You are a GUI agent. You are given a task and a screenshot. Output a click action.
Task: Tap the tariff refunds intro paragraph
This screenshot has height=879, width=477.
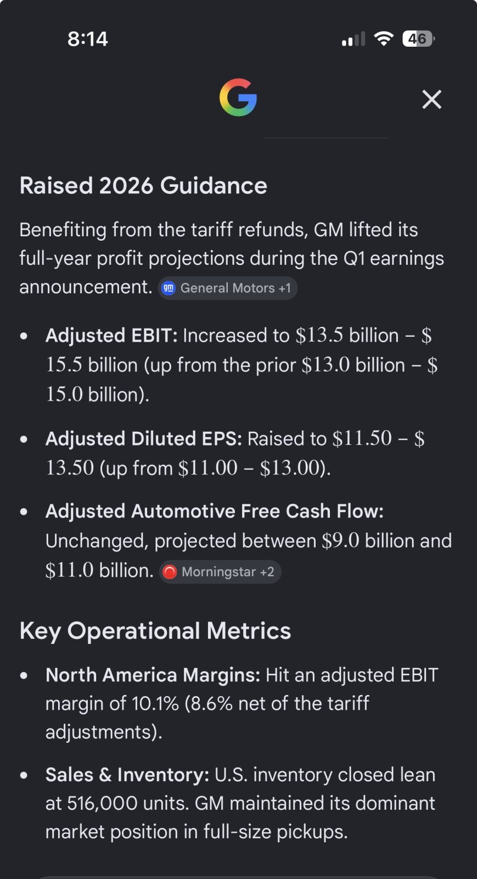[x=232, y=258]
